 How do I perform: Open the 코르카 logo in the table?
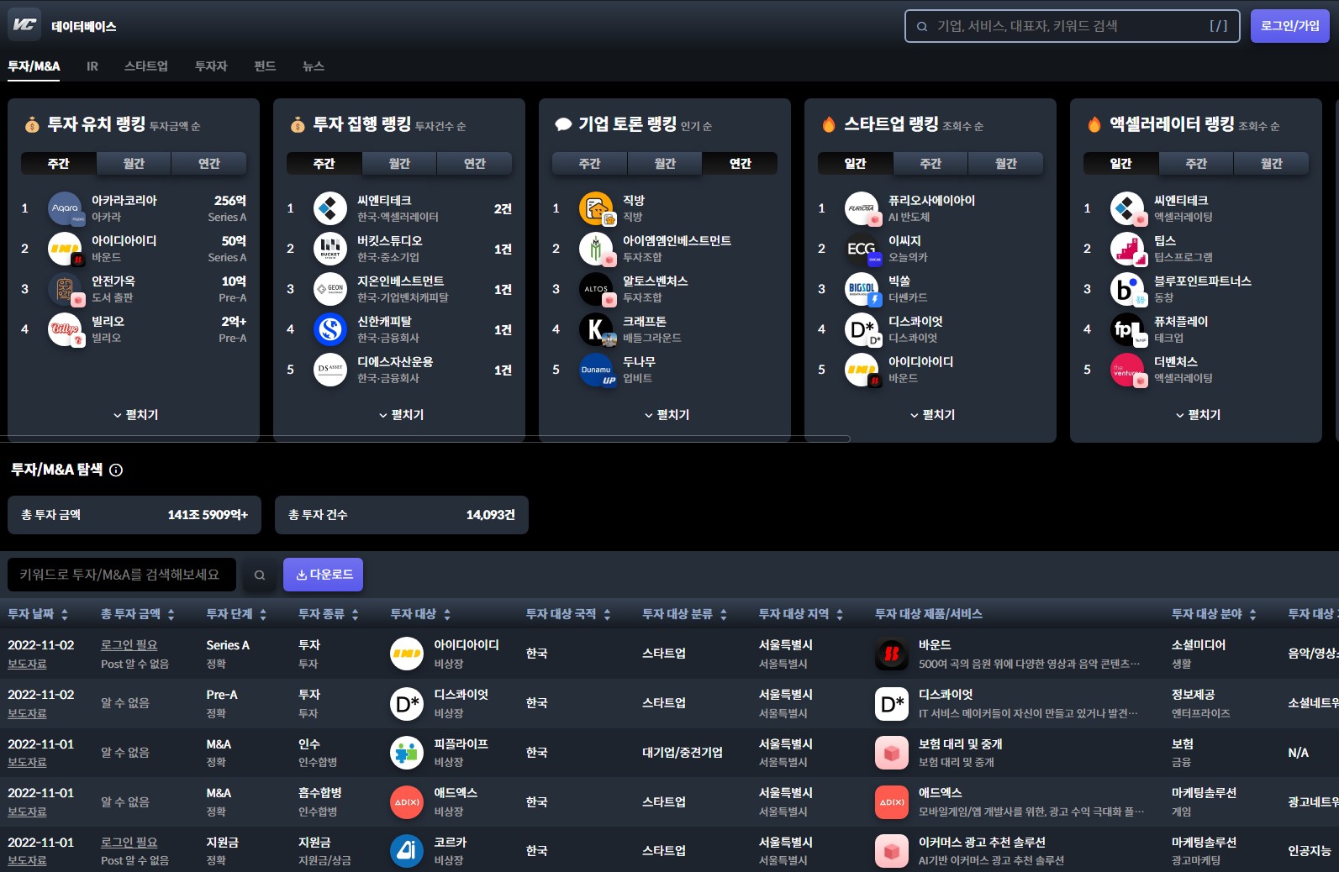(407, 851)
